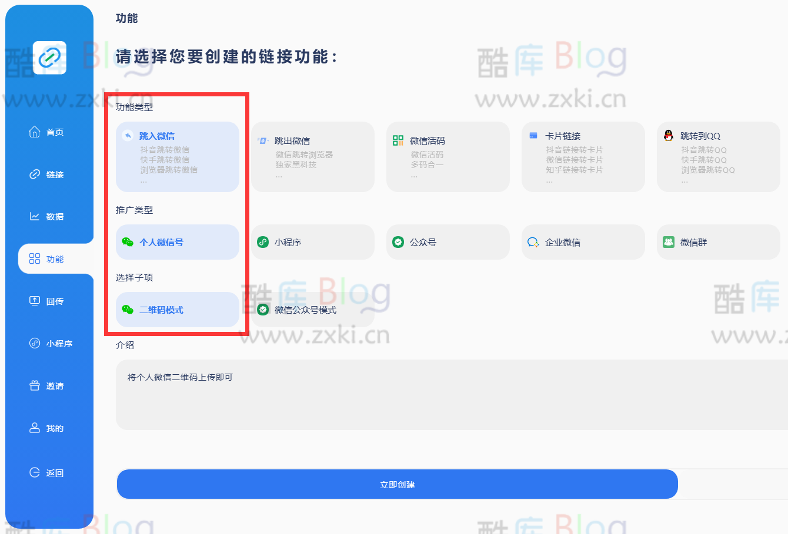Click the 我的 profile icon in sidebar

pyautogui.click(x=49, y=428)
